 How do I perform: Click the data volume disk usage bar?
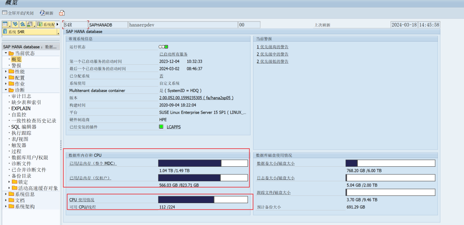coord(390,163)
